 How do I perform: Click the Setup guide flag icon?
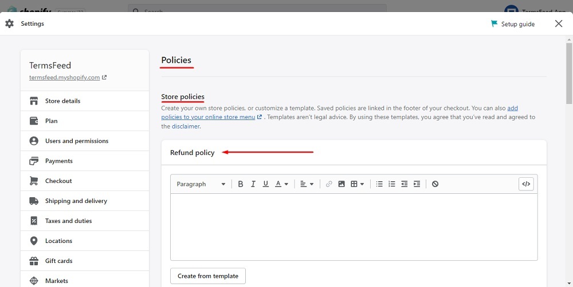point(494,23)
